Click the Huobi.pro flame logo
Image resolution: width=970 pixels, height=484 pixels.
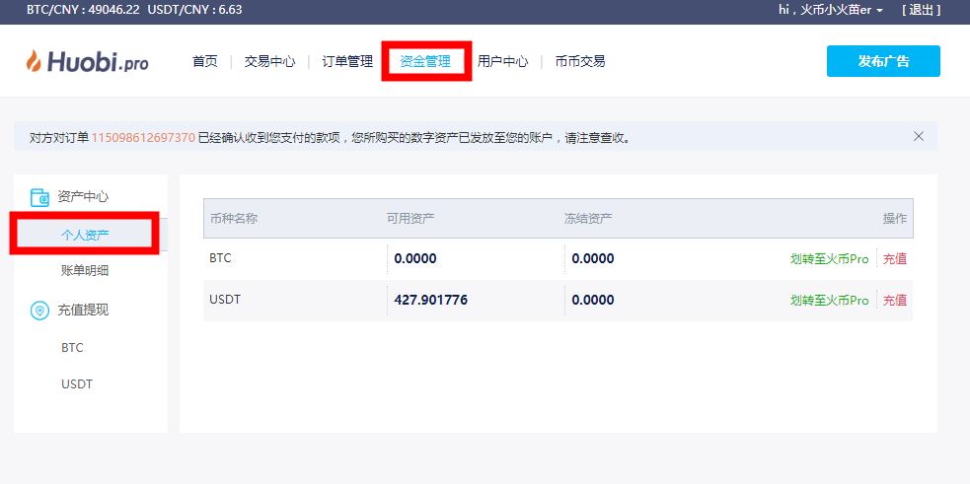[36, 61]
